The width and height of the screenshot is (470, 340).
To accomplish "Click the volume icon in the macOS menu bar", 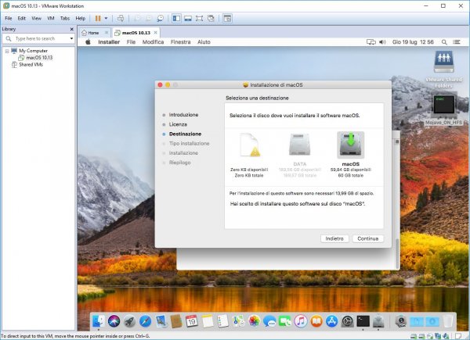I will pyautogui.click(x=382, y=42).
